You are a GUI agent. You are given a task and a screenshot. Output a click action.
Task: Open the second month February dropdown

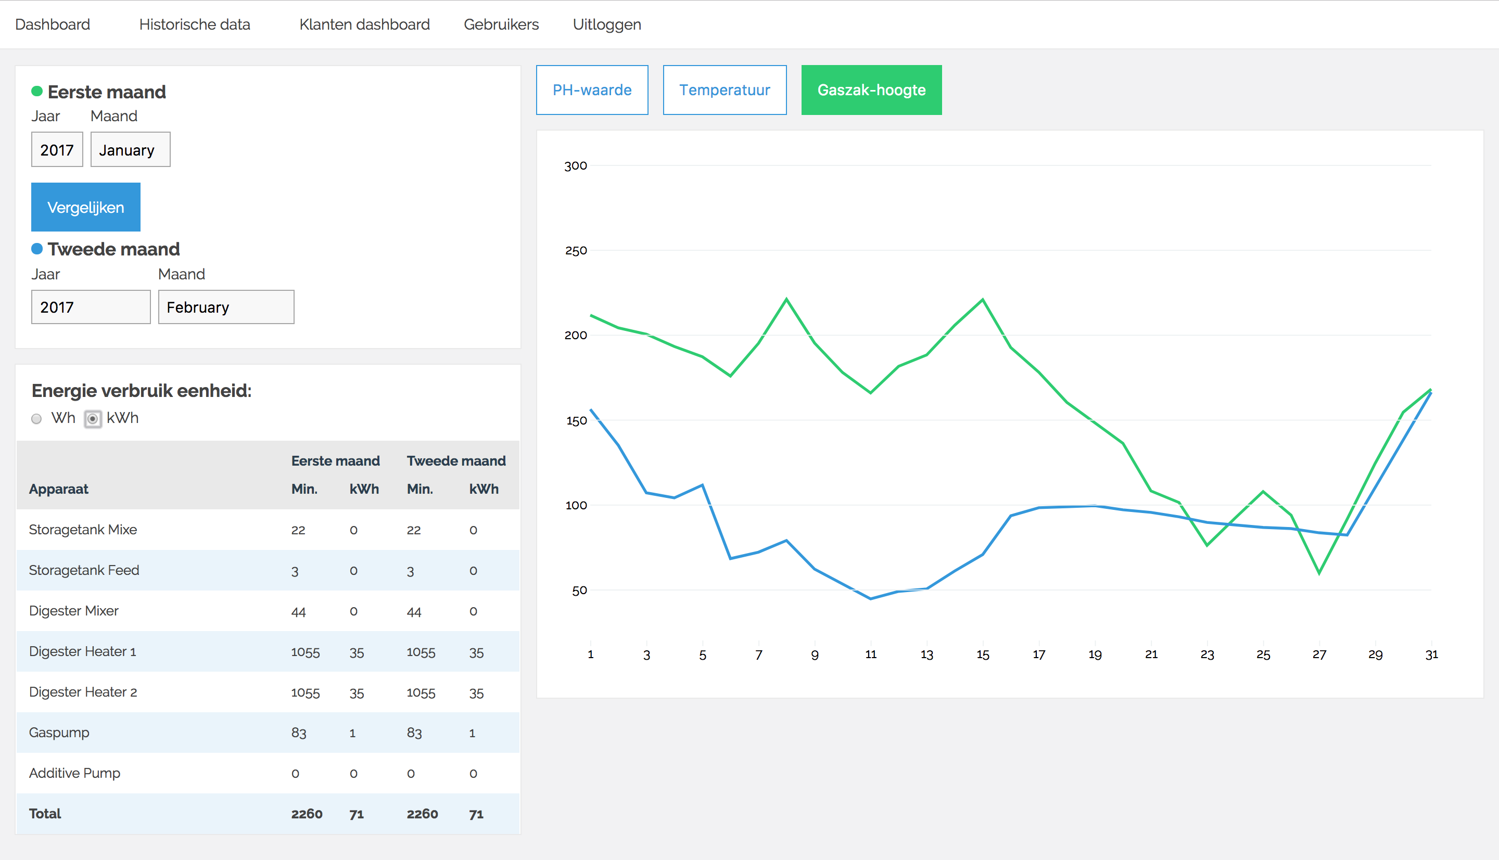click(226, 307)
